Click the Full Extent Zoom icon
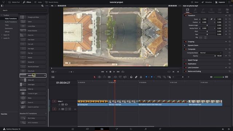The image size is (233, 131). 159,77
